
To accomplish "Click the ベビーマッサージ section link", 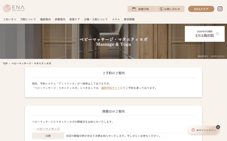I will pyautogui.click(x=48, y=129).
